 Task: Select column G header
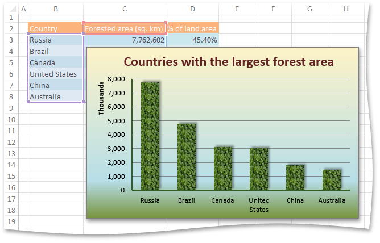tap(309, 9)
